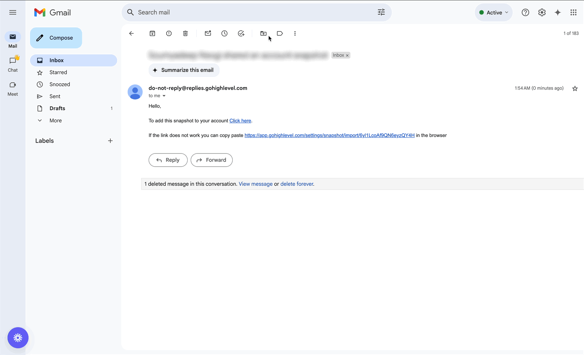Move the email to a folder
This screenshot has height=355, width=584.
(263, 33)
